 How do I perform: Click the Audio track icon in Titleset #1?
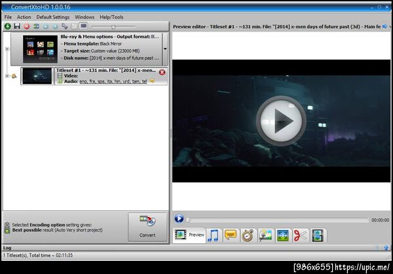[x=60, y=81]
